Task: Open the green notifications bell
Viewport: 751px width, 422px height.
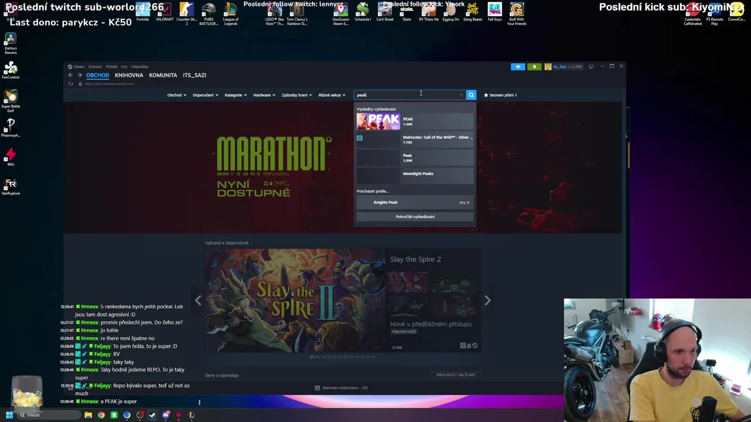Action: point(534,67)
